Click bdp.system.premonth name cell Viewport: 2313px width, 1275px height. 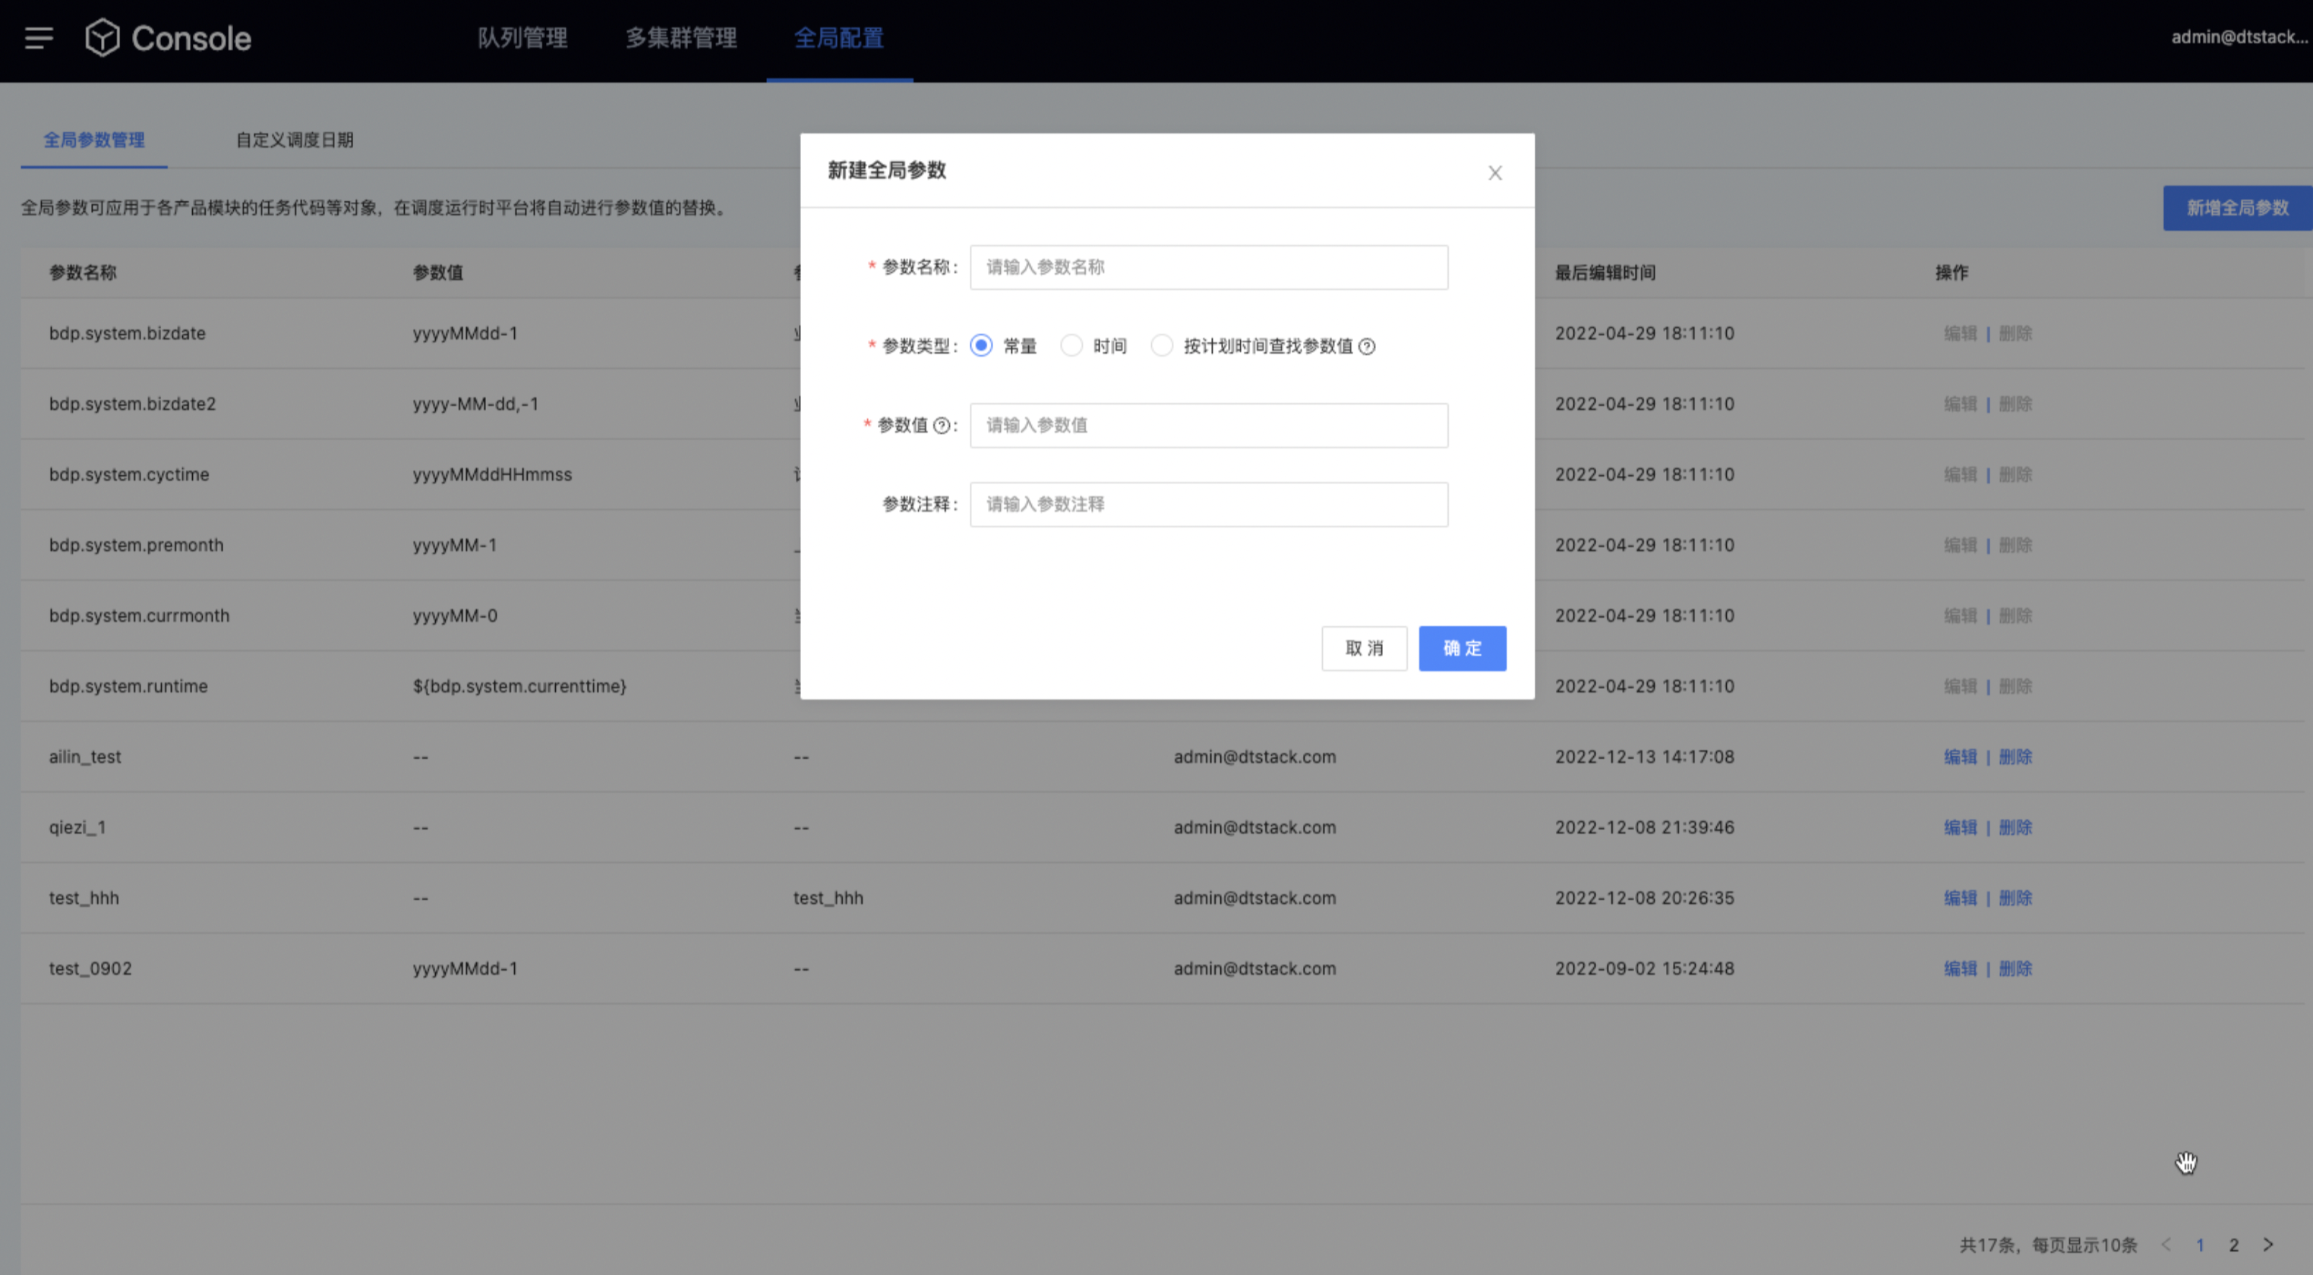coord(137,545)
